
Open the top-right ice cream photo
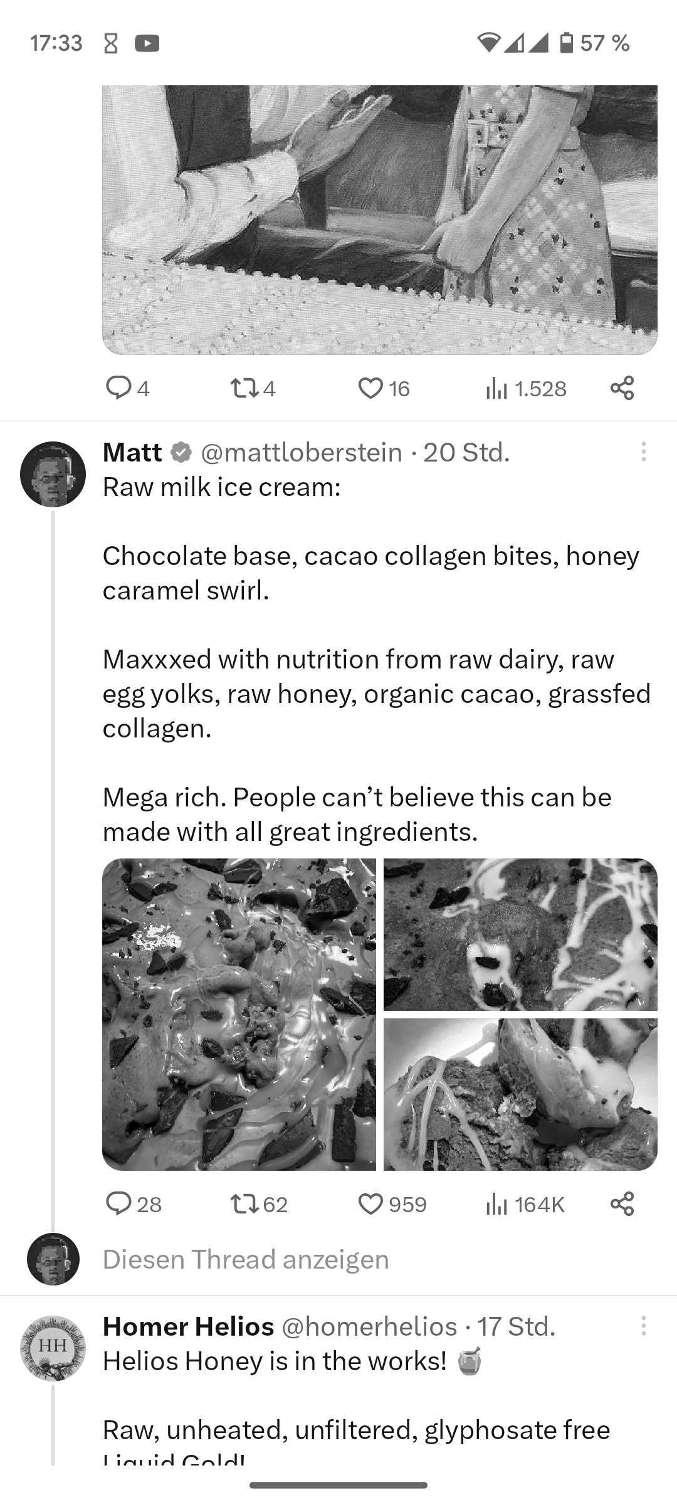pyautogui.click(x=520, y=934)
